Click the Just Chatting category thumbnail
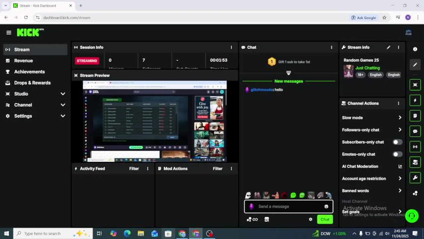This screenshot has height=239, width=424. (348, 71)
